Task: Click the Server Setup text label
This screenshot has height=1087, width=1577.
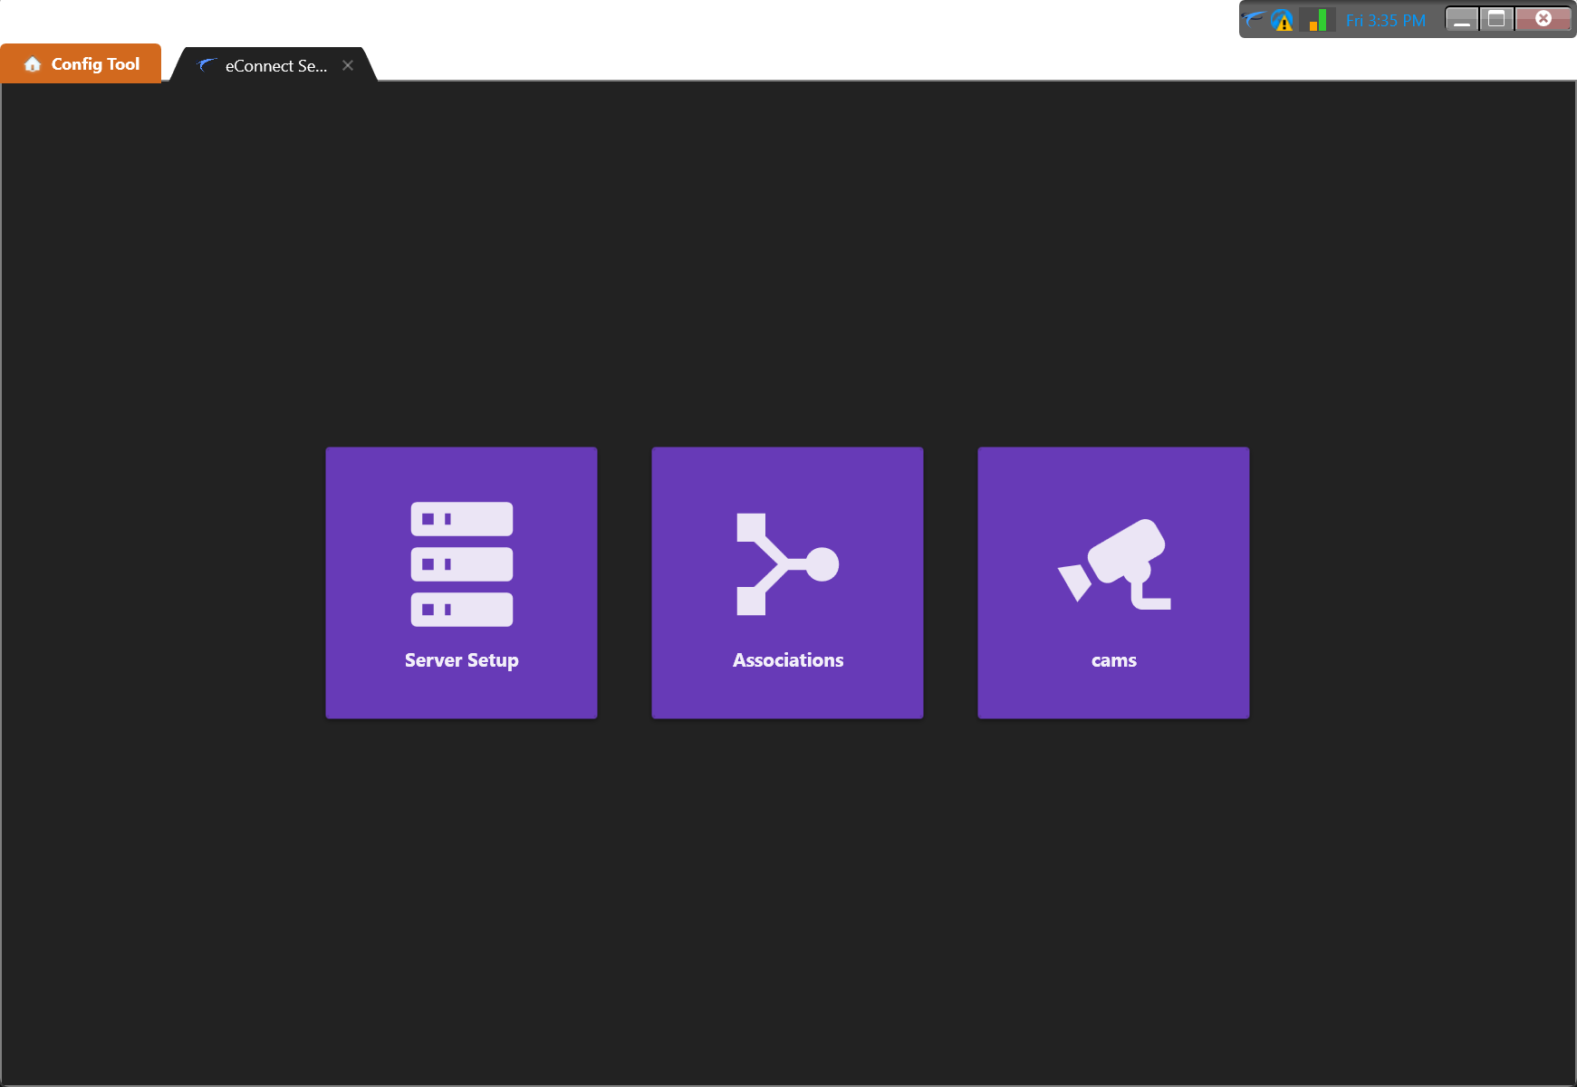Action: pyautogui.click(x=461, y=660)
